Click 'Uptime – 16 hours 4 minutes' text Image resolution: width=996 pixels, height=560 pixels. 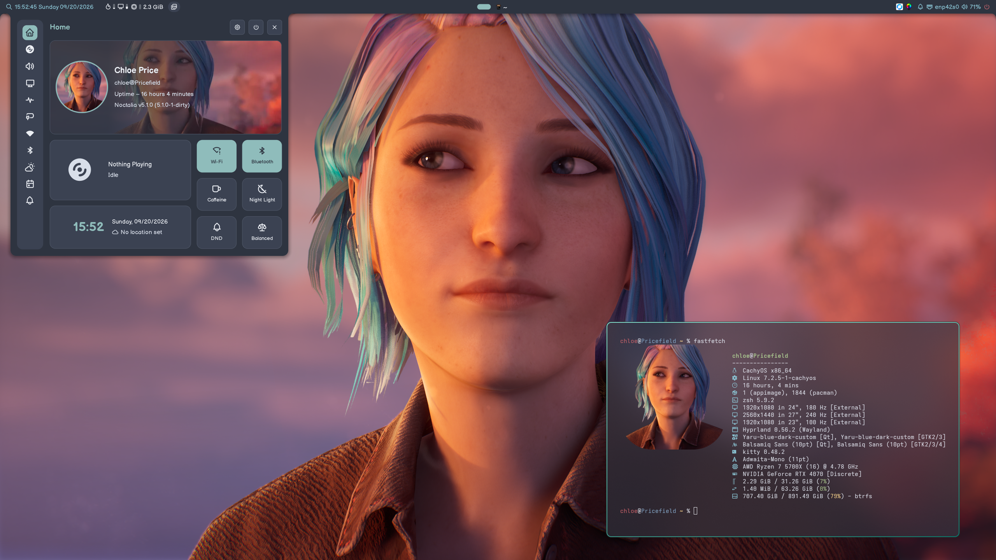(154, 94)
